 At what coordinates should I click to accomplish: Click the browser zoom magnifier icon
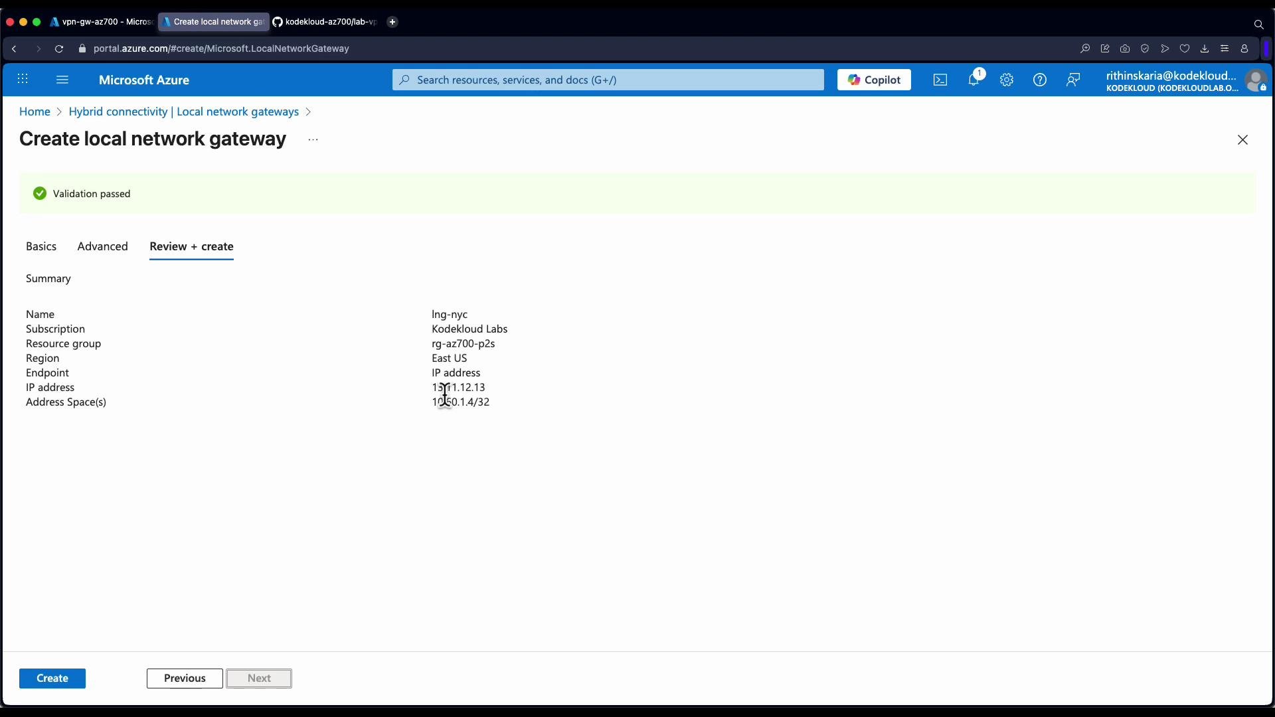point(1085,49)
